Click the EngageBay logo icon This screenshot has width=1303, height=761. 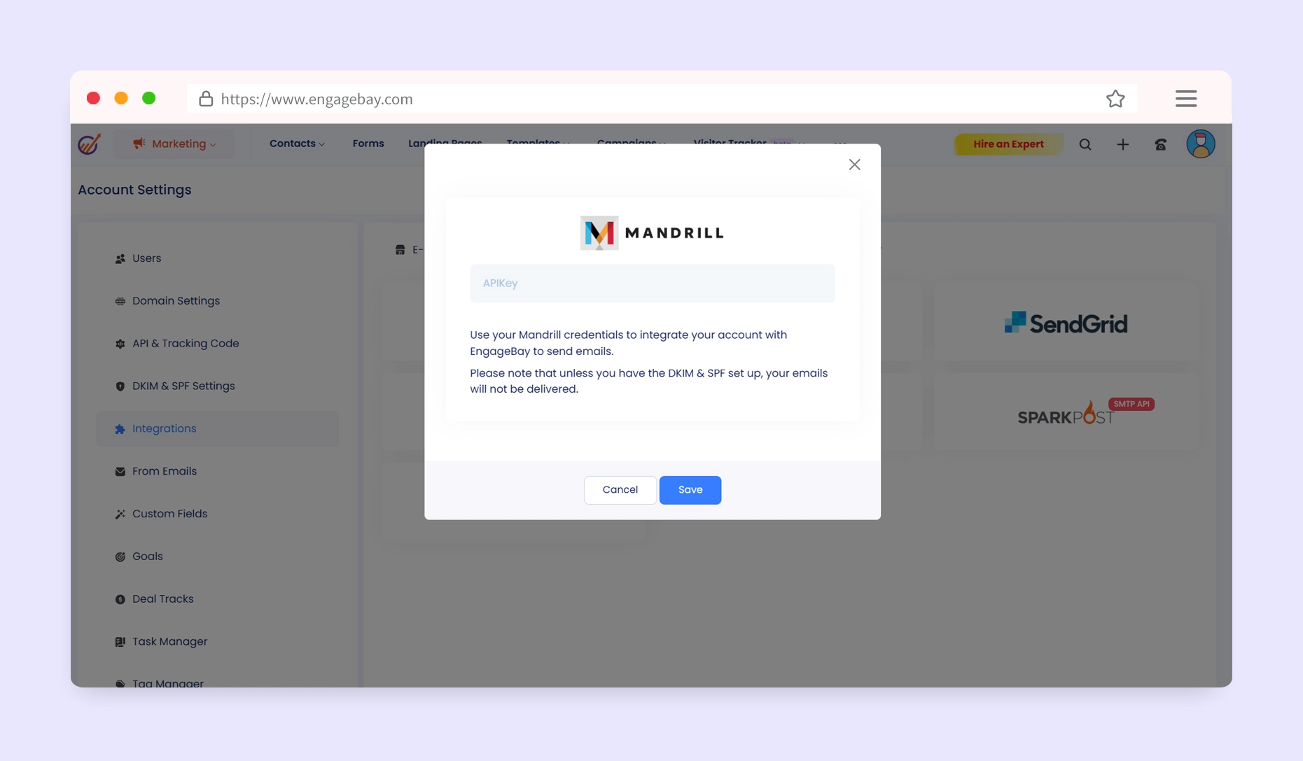point(89,144)
